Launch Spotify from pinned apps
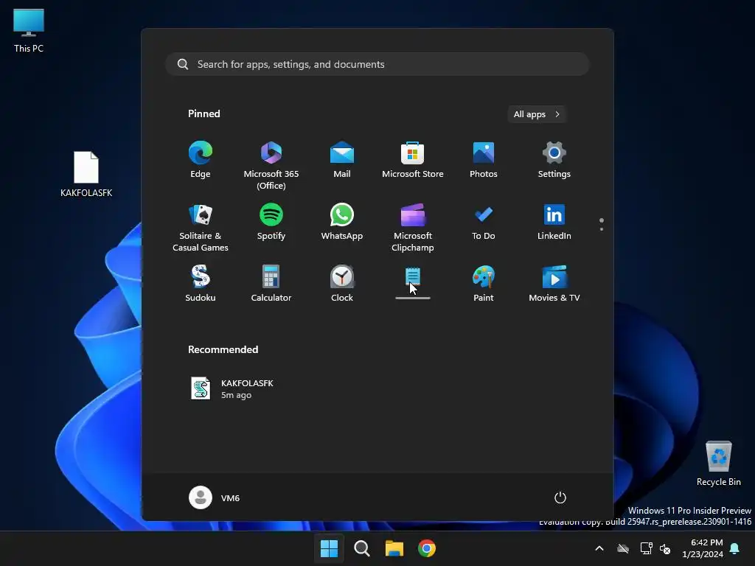 pos(271,221)
